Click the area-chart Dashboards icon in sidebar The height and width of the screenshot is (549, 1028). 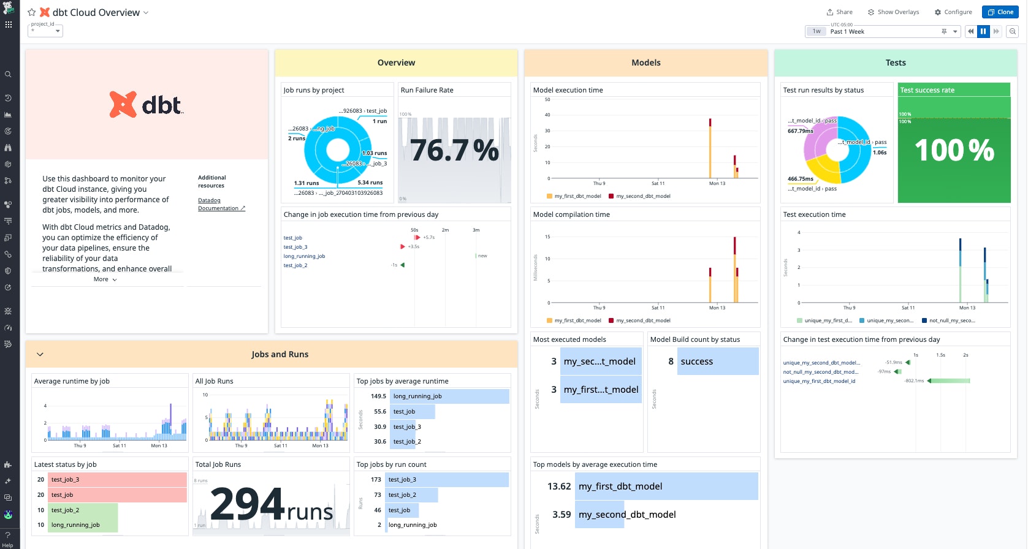[x=8, y=115]
